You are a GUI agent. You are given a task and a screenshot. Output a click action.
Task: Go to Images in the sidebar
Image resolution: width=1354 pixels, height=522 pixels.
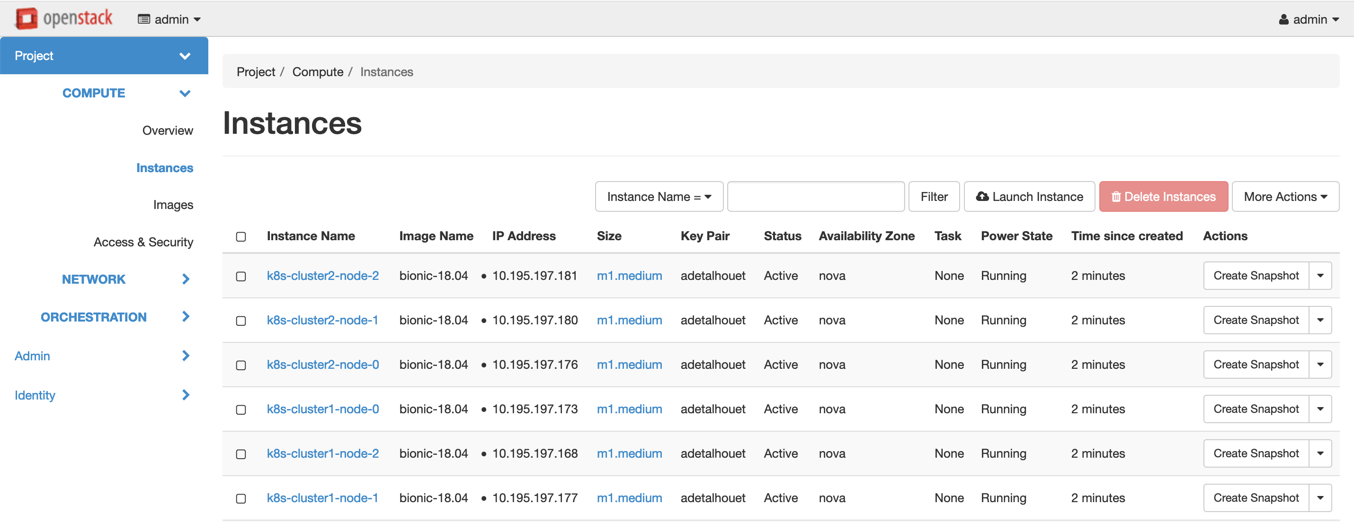click(173, 205)
